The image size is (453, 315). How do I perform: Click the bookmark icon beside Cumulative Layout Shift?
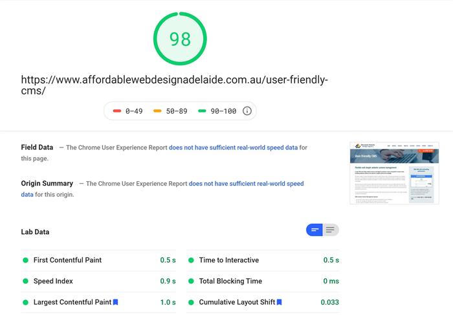[279, 302]
